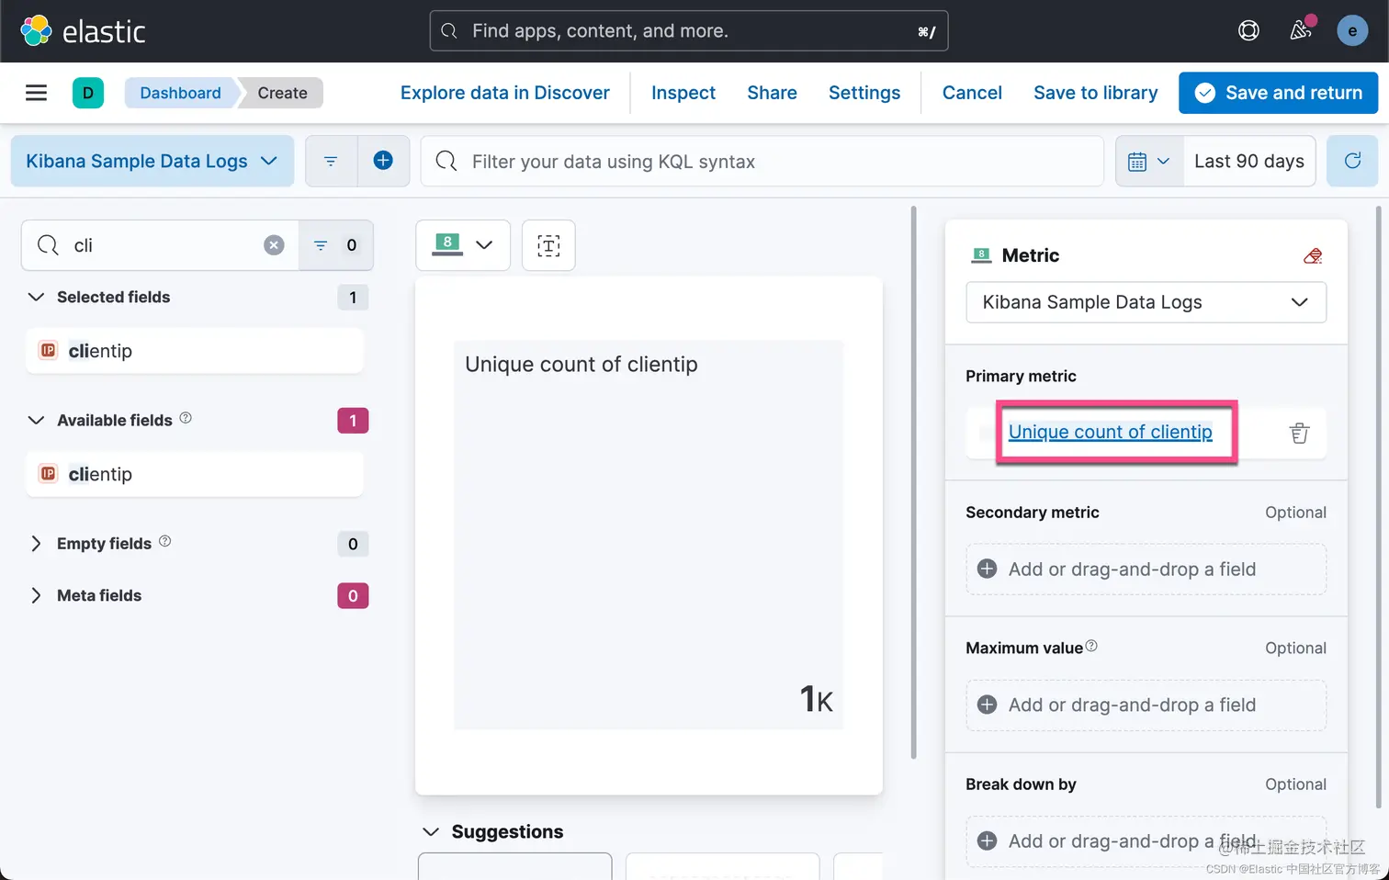Add a field to Maximum value
The width and height of the screenshot is (1389, 880).
tap(1146, 705)
